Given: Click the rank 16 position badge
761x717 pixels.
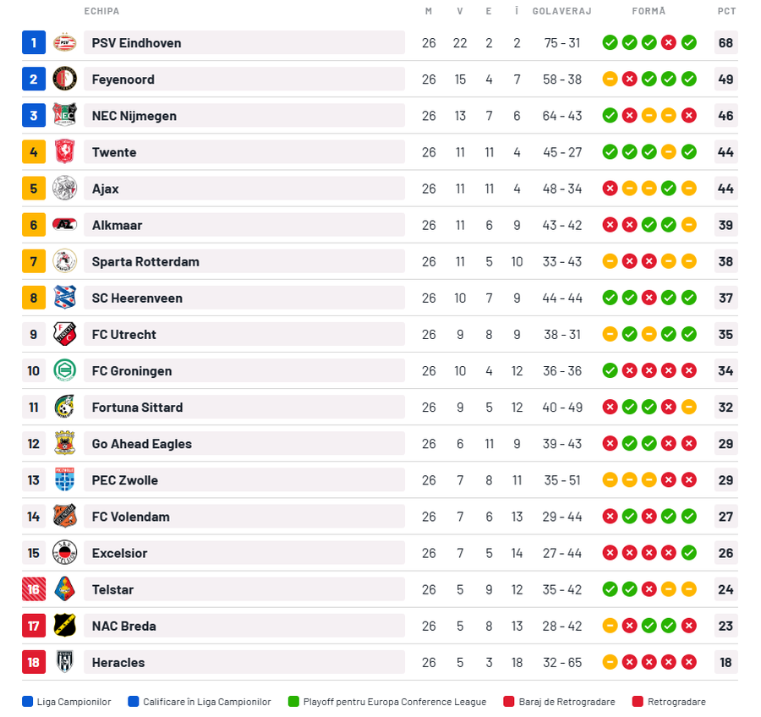Looking at the screenshot, I should pos(34,589).
